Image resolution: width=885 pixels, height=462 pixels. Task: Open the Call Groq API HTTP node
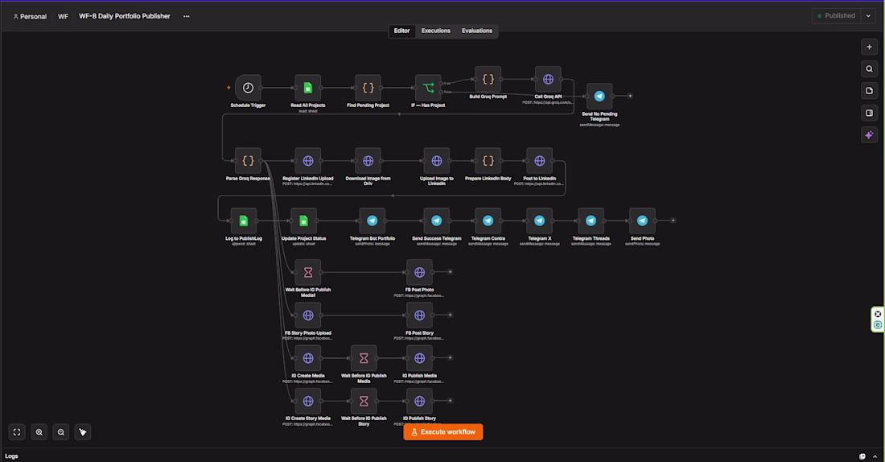[x=548, y=79]
